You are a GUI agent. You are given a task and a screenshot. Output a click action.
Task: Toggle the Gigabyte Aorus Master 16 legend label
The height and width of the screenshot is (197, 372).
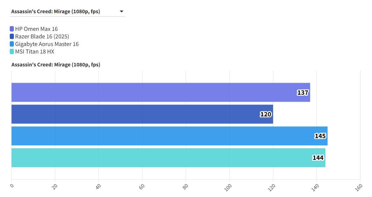[x=47, y=44]
